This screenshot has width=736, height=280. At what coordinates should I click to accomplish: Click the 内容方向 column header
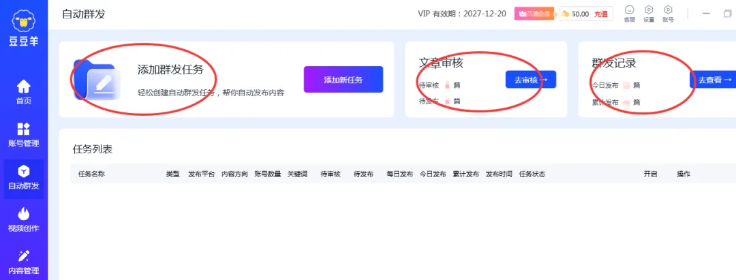pyautogui.click(x=234, y=174)
